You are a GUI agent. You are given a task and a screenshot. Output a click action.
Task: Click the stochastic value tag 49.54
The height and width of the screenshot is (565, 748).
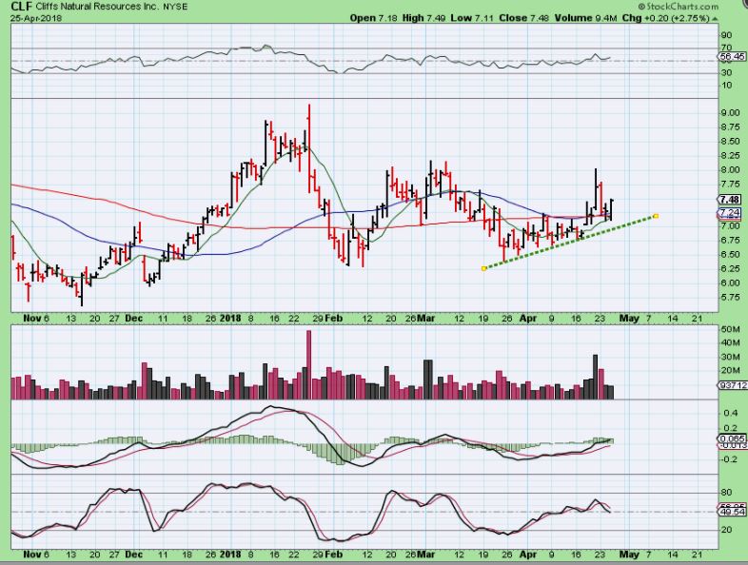[733, 512]
